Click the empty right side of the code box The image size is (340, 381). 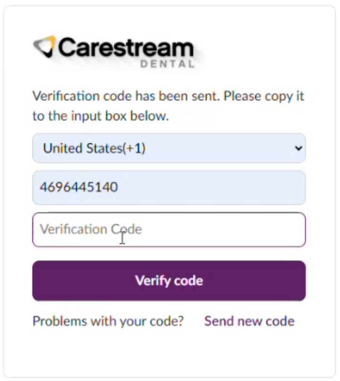coord(255,230)
